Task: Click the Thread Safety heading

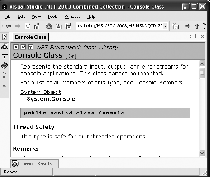Action: pos(33,127)
